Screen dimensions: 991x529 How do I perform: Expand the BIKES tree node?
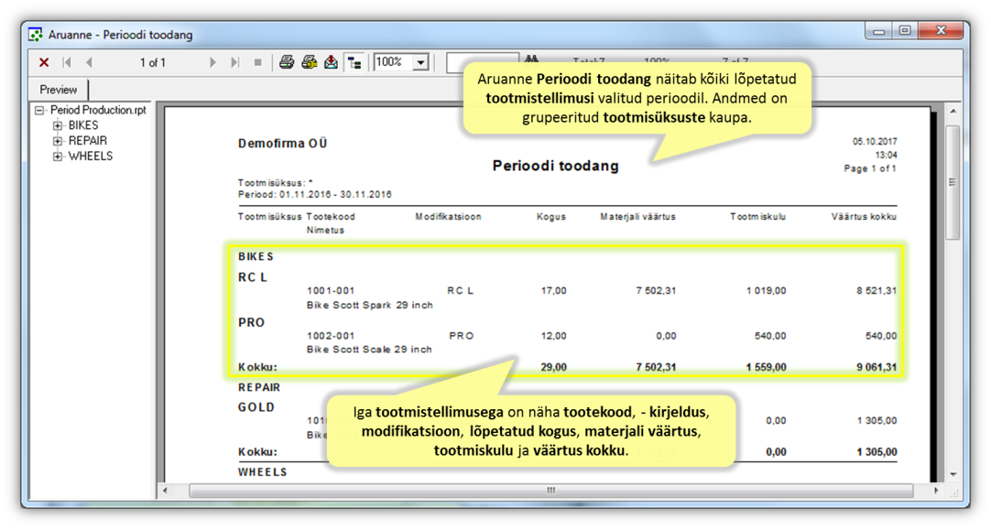[x=58, y=125]
